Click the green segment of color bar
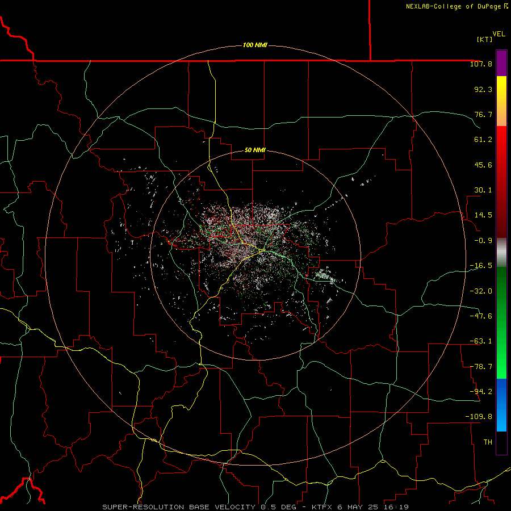The image size is (511, 511). [x=501, y=322]
